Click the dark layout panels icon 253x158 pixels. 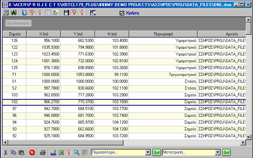click(93, 13)
